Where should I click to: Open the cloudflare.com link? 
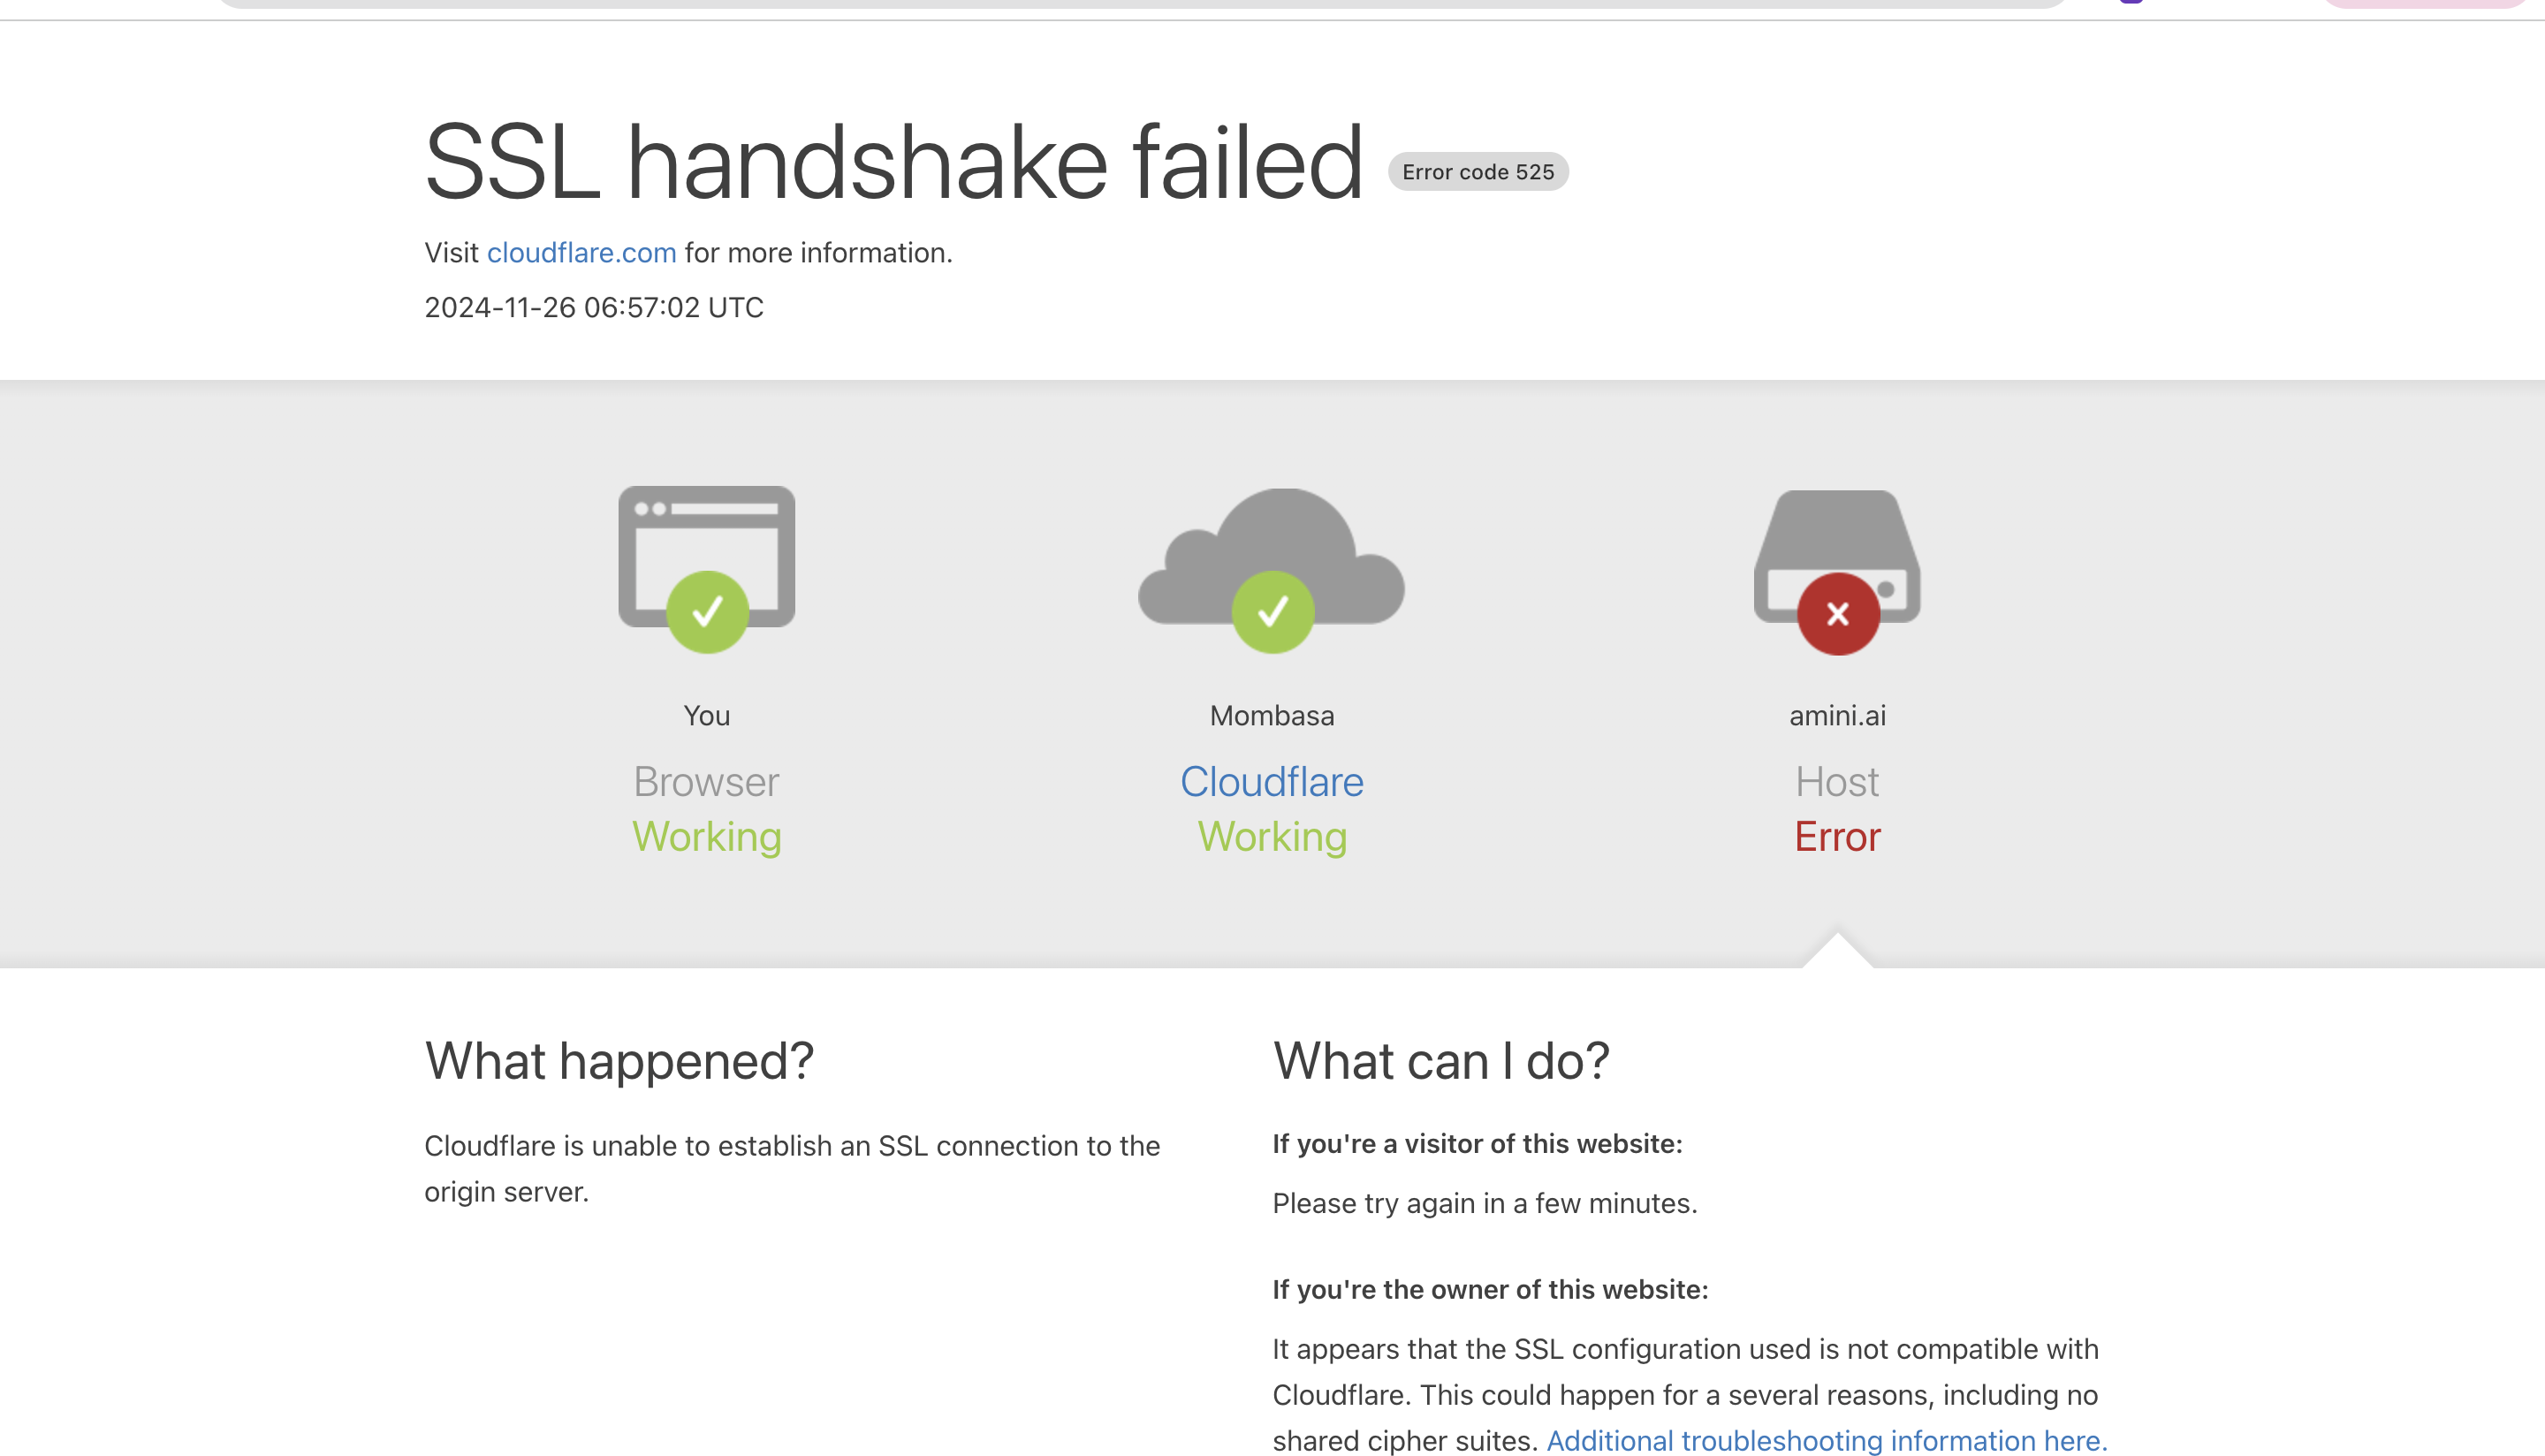point(581,253)
